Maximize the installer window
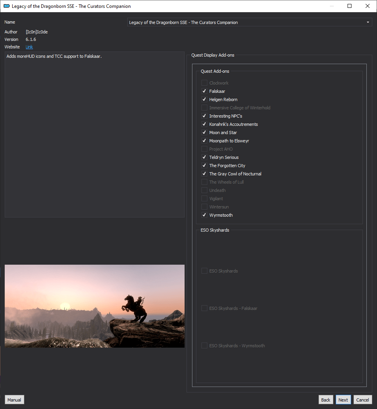Image resolution: width=377 pixels, height=409 pixels. [350, 6]
